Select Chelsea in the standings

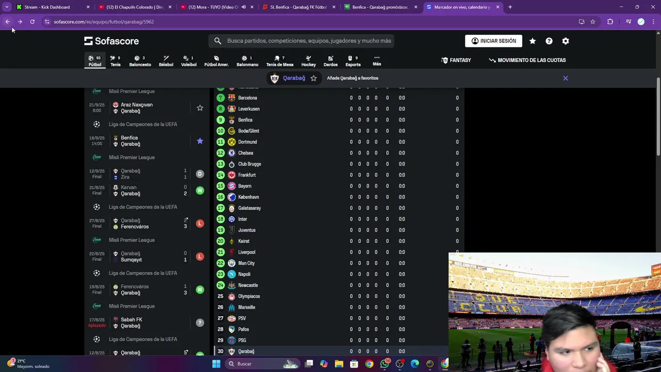(338, 153)
